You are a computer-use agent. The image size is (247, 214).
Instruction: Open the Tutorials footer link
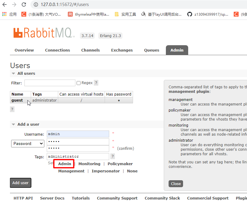tap(81, 198)
